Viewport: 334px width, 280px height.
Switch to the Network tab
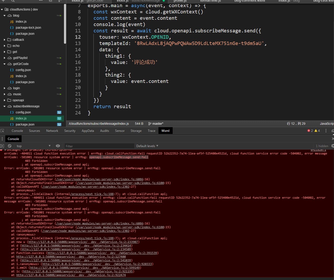[52, 131]
